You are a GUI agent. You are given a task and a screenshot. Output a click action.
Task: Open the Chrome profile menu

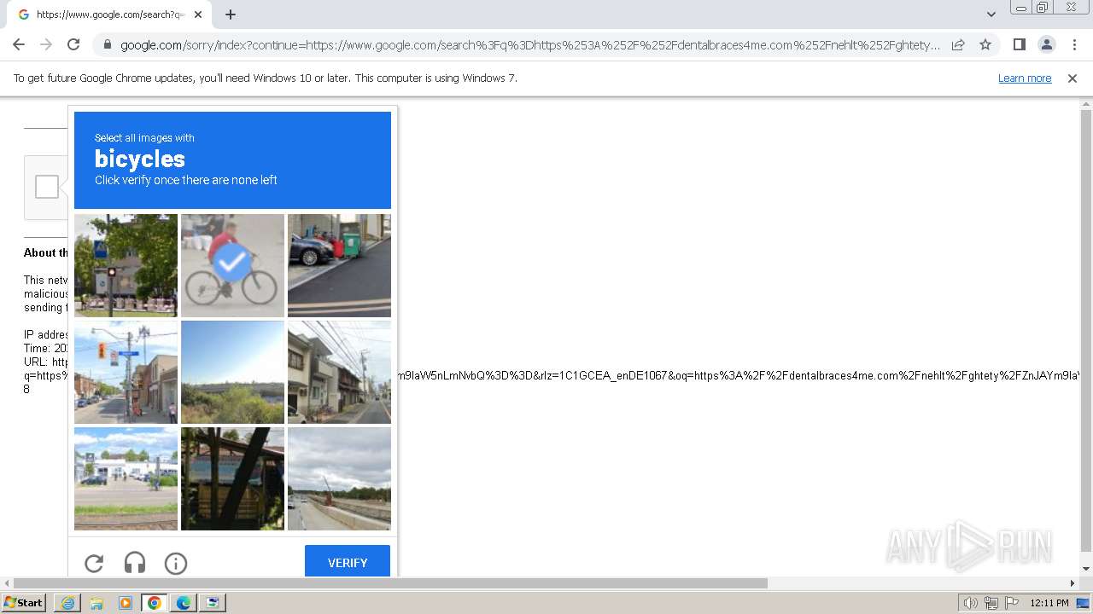pos(1046,44)
